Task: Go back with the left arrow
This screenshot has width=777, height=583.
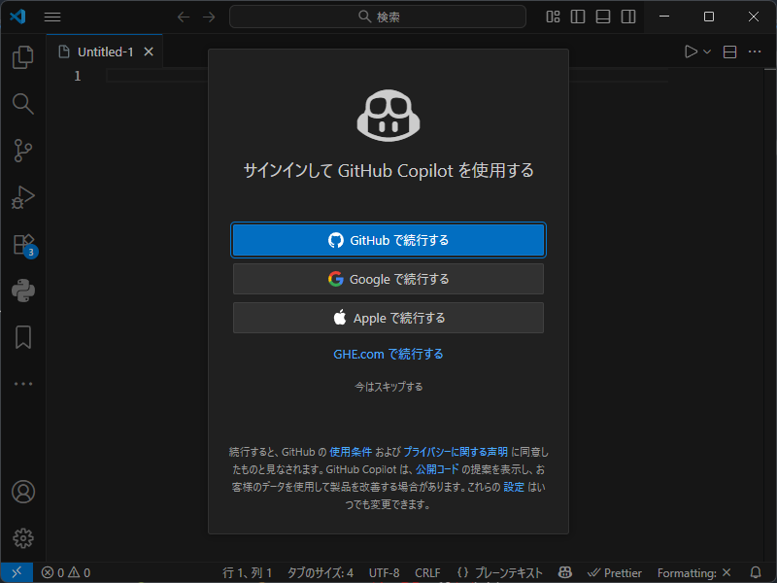Action: [184, 17]
